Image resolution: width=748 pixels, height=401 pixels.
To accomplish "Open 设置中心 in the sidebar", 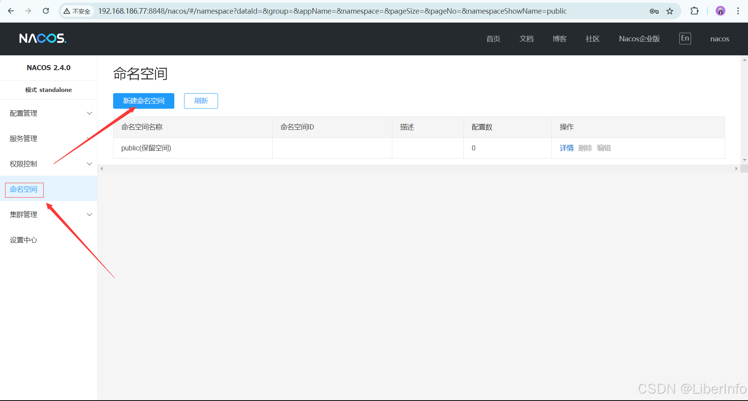I will [48, 240].
